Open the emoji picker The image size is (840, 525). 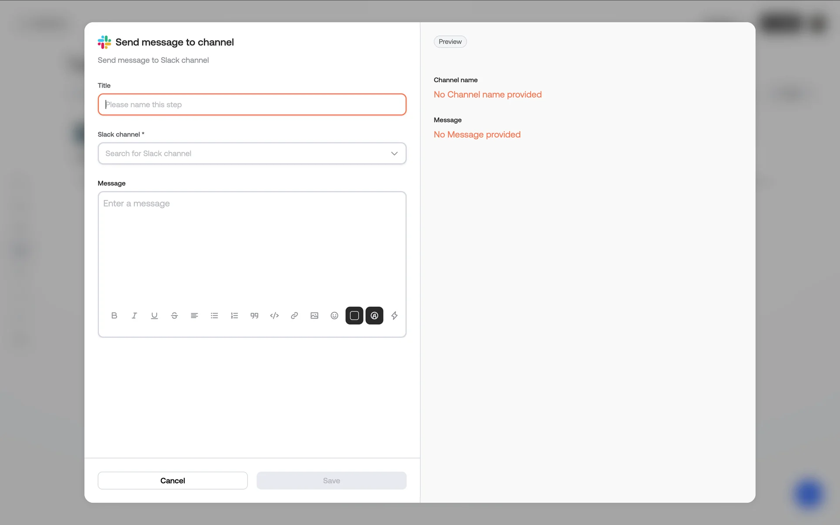[x=334, y=315]
